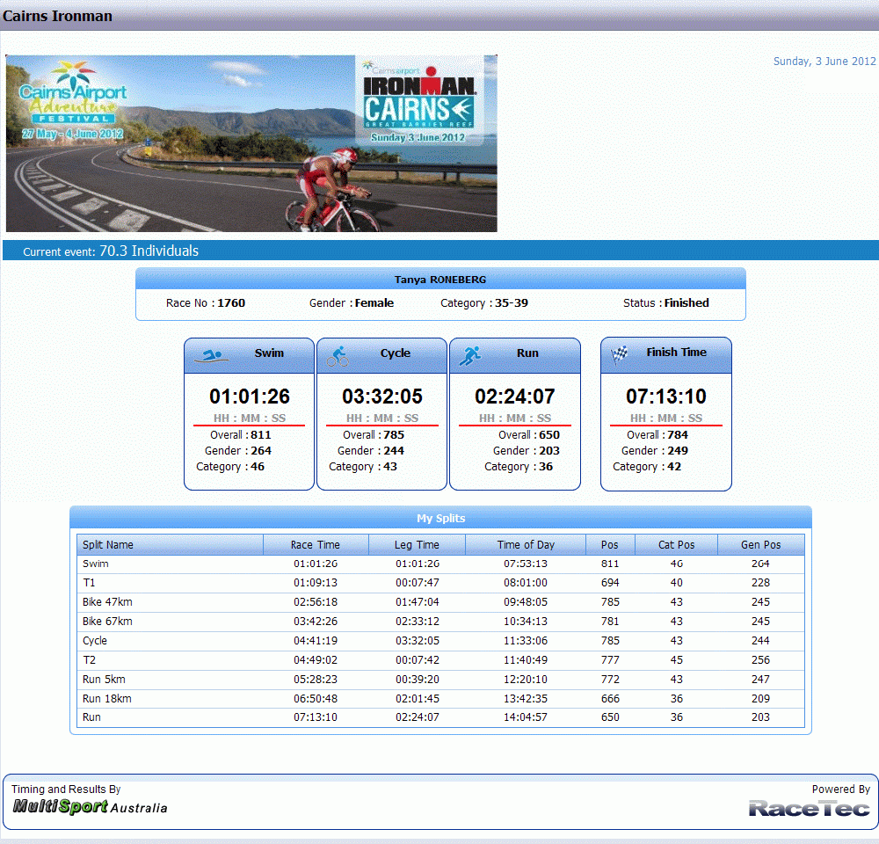Click time of day 10:34:13 for Bike 67km
Image resolution: width=879 pixels, height=844 pixels.
(526, 622)
